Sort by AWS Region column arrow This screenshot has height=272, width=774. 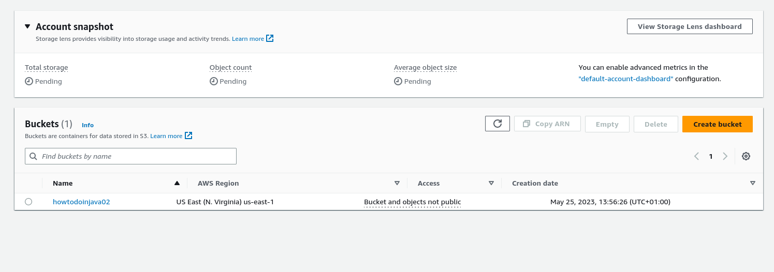click(x=397, y=183)
